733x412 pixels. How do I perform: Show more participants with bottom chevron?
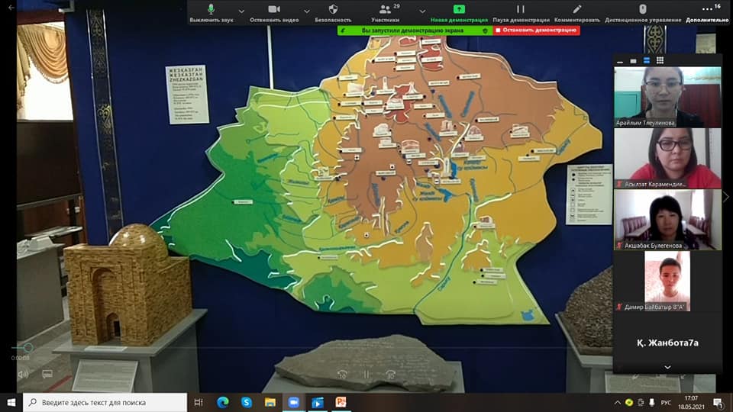pyautogui.click(x=667, y=367)
